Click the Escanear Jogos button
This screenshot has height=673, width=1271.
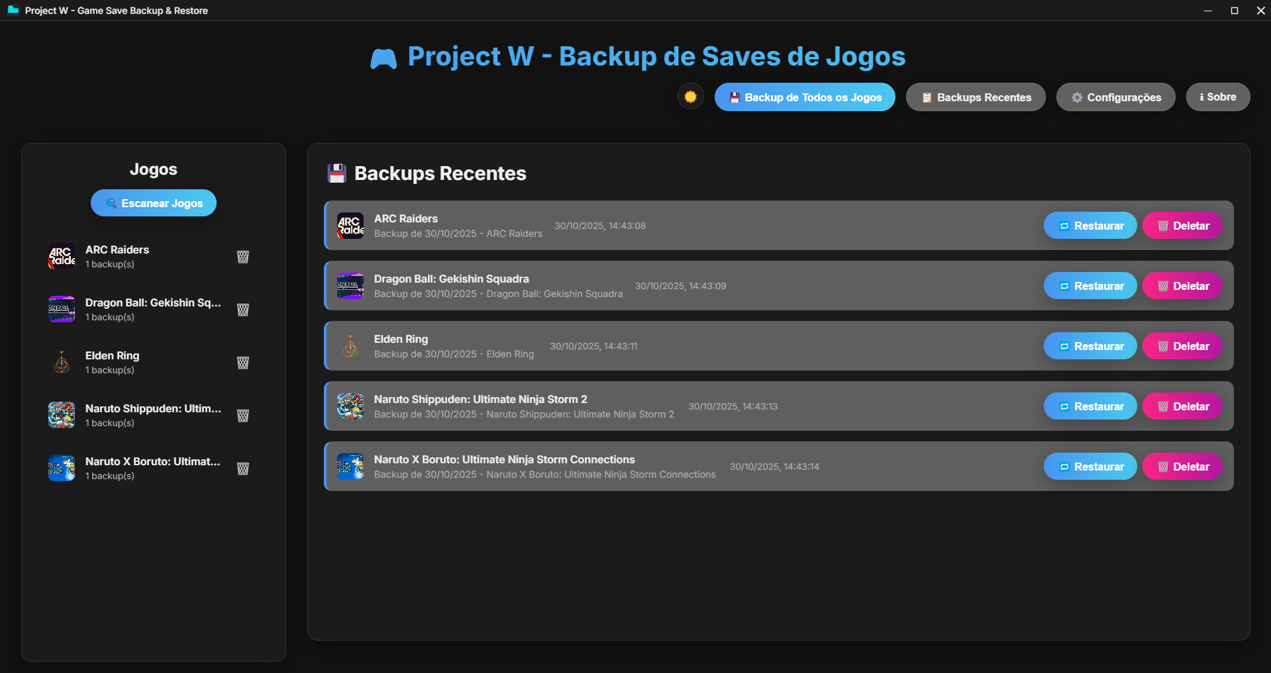(154, 203)
